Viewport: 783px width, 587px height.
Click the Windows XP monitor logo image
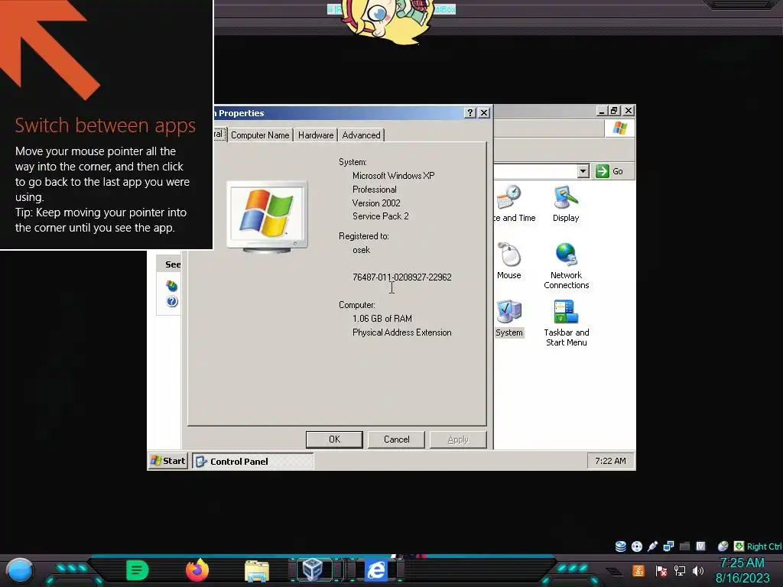pyautogui.click(x=267, y=217)
